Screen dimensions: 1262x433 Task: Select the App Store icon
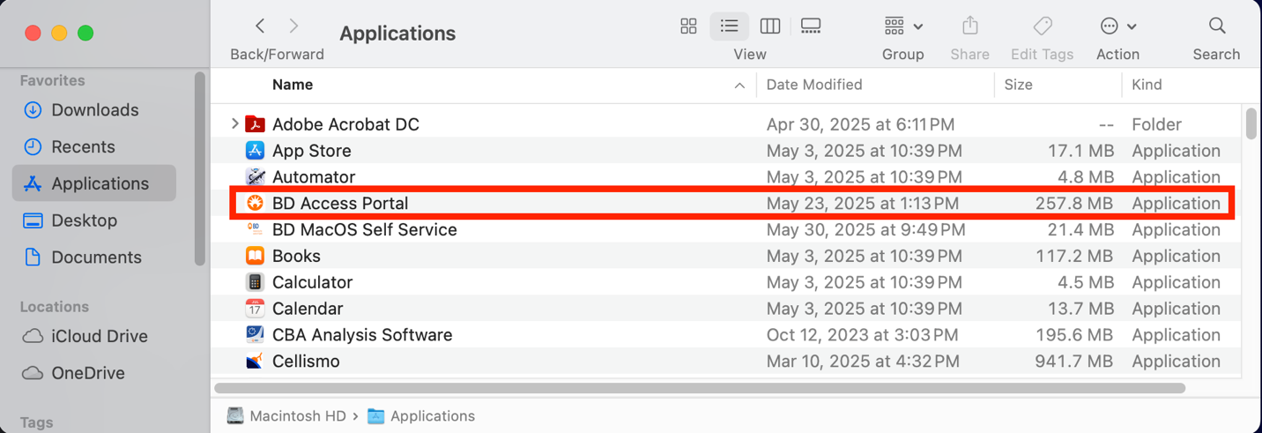click(x=255, y=151)
